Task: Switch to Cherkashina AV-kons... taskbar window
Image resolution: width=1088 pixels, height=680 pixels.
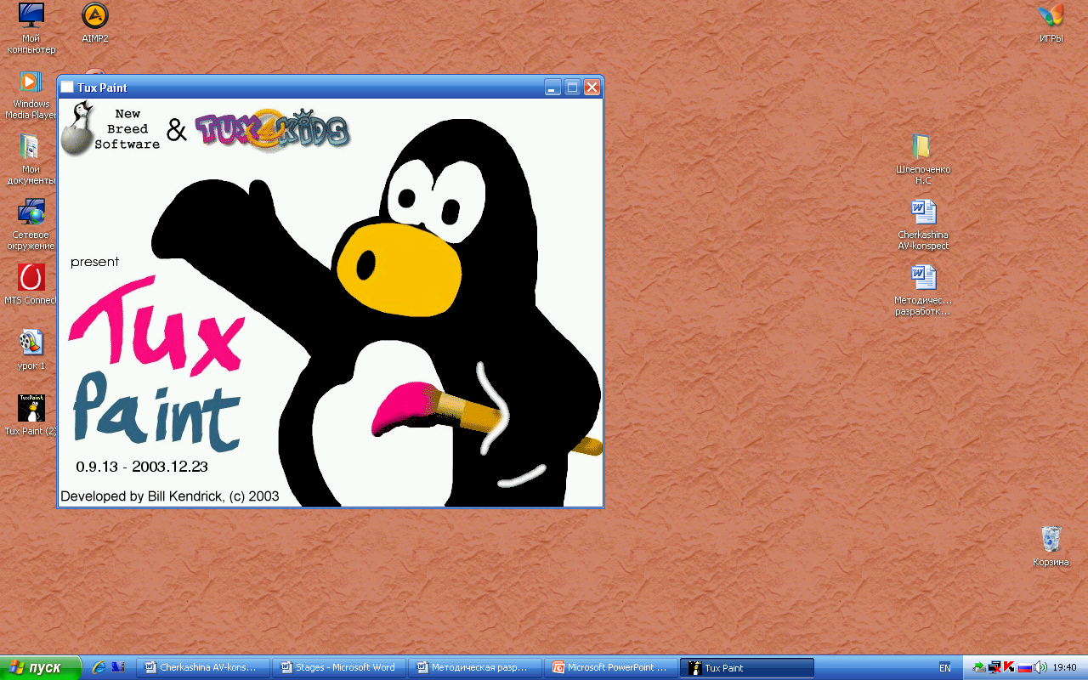Action: [203, 667]
